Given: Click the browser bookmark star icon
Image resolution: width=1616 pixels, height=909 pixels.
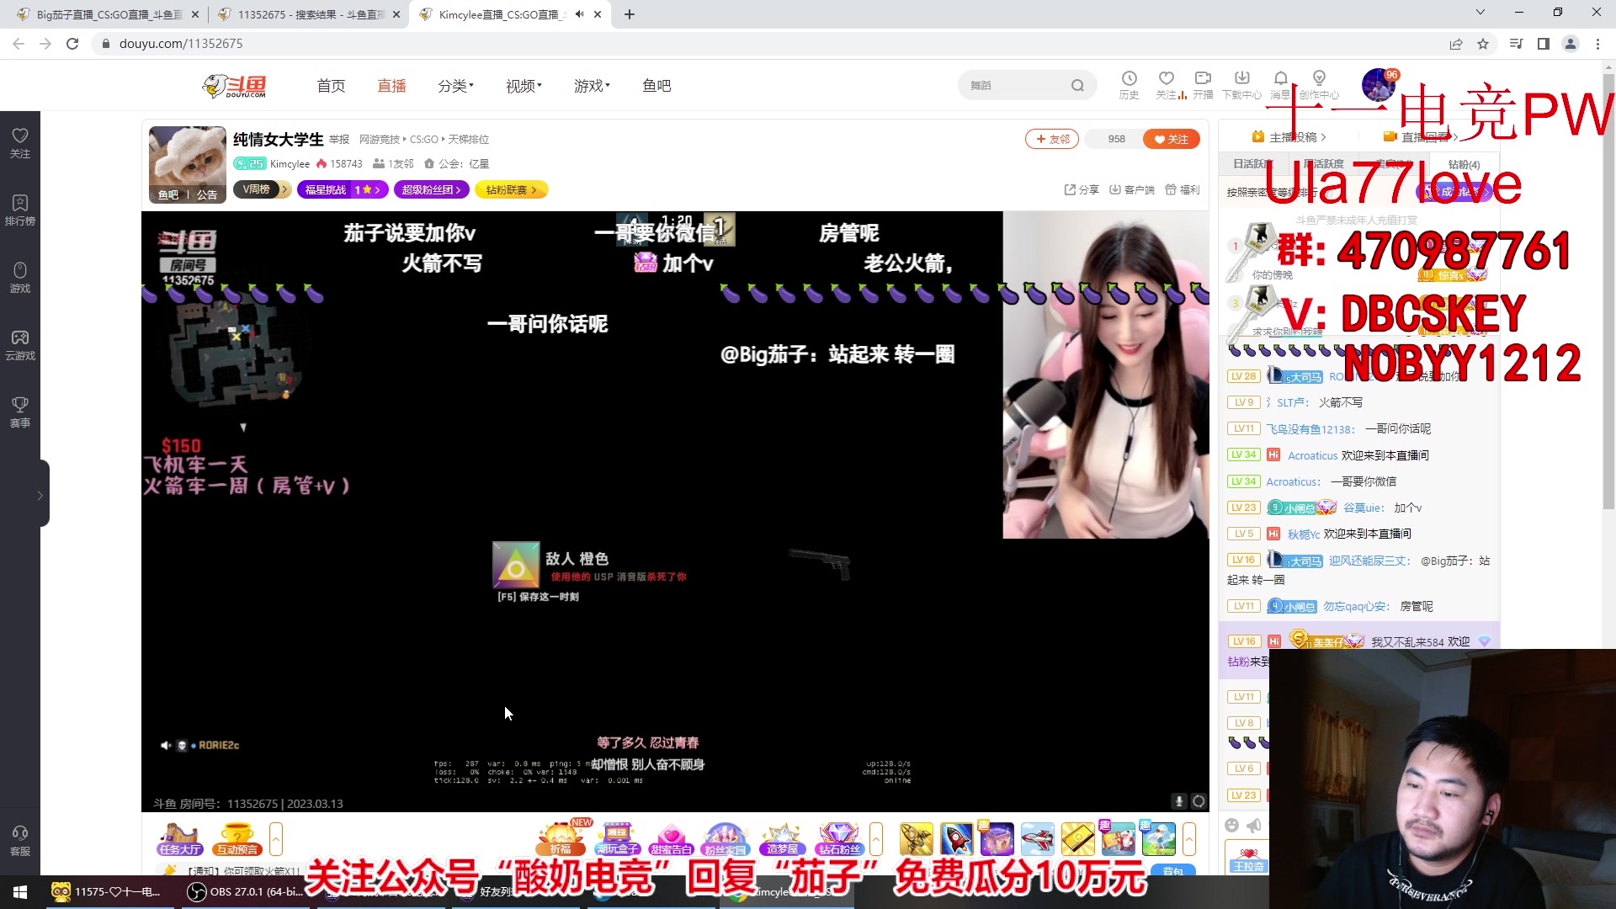Looking at the screenshot, I should [x=1483, y=44].
